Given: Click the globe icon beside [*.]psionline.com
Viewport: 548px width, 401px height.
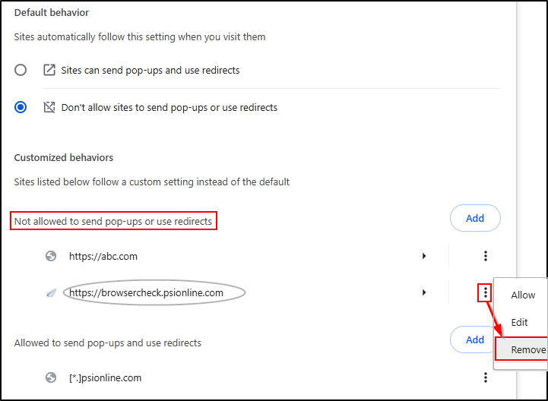Looking at the screenshot, I should pos(51,377).
